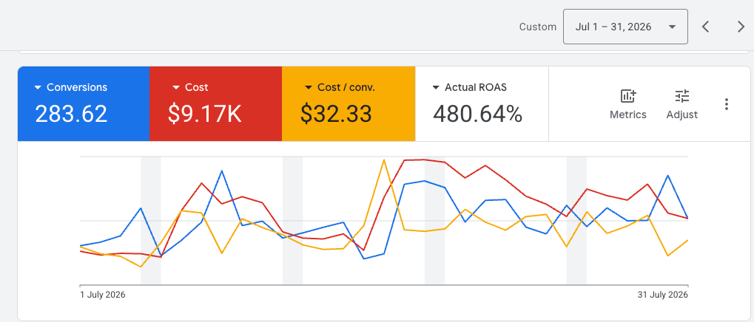Click the Custom date range label
Screen dimensions: 754x322
click(x=538, y=27)
